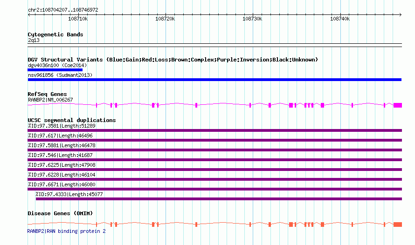Click the 2q13 cytogenetic band label
The image size is (415, 245).
pyautogui.click(x=34, y=41)
